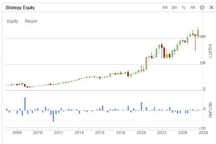Click the 2026 label on time axis
Screen dimensions: 216x144
click(203, 132)
